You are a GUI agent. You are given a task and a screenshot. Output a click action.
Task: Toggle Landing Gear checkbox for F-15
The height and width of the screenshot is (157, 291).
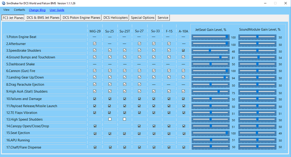(x=169, y=77)
